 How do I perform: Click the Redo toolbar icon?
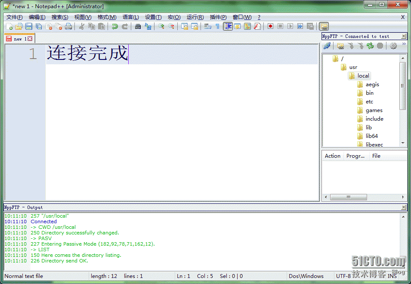[x=125, y=26]
